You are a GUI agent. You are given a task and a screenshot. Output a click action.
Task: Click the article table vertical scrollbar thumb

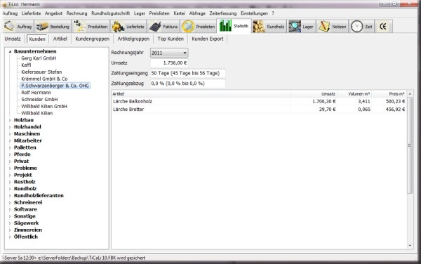coord(410,145)
